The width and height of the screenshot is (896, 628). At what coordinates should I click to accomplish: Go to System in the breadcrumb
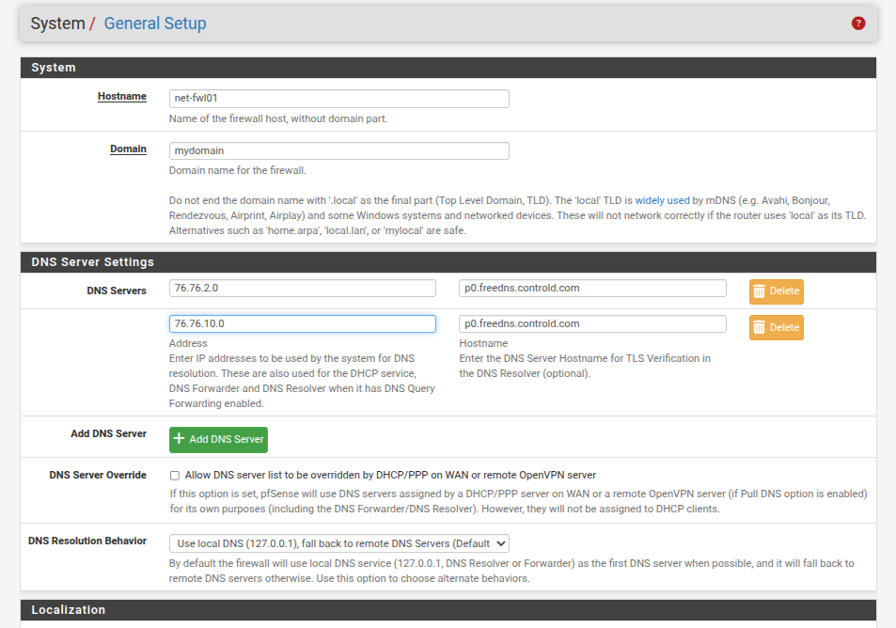click(57, 24)
